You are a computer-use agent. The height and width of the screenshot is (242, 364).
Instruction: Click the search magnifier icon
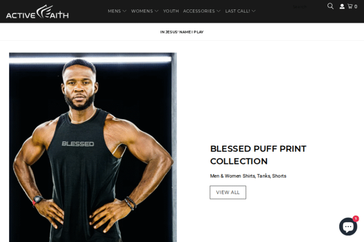(330, 6)
